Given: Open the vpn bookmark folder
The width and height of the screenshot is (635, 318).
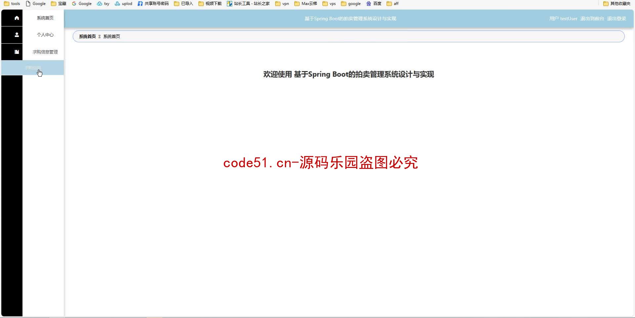Looking at the screenshot, I should pyautogui.click(x=282, y=4).
